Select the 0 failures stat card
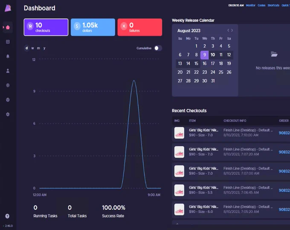Screen dimensions: 290x230 coord(140,27)
